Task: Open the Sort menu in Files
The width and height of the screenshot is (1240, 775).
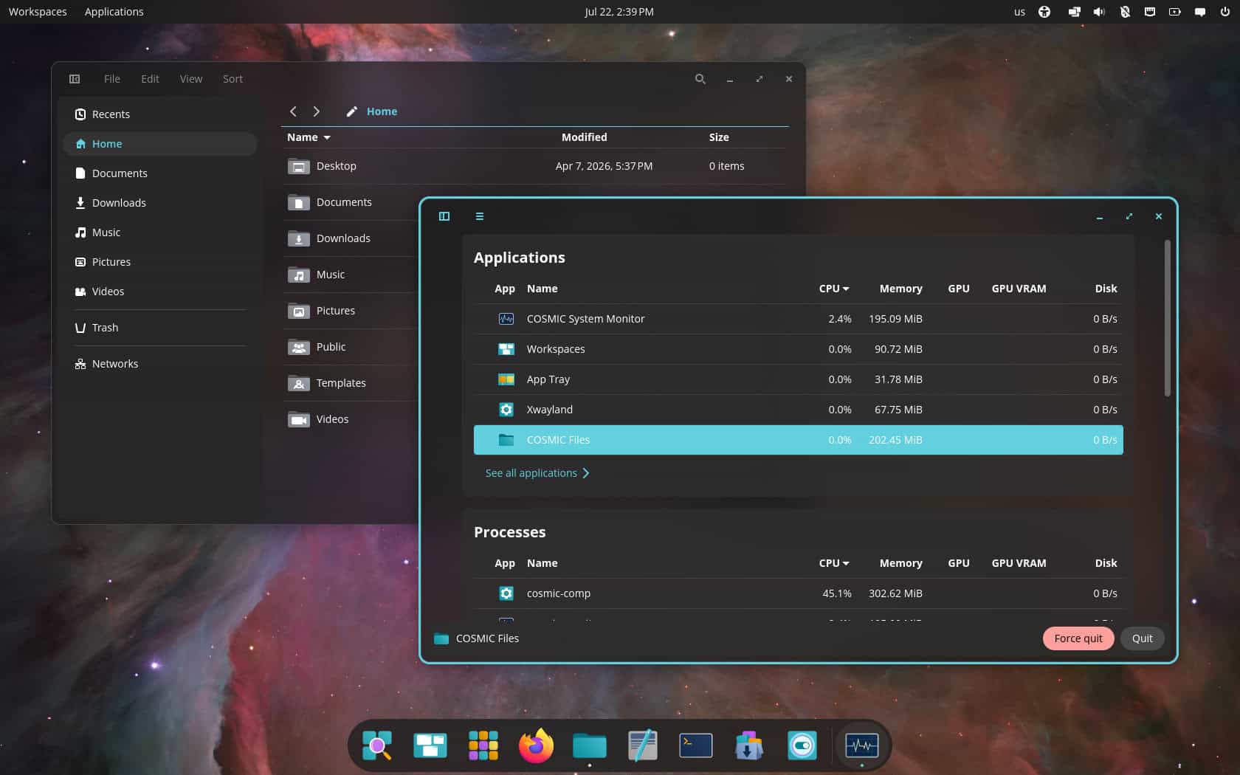Action: [232, 79]
